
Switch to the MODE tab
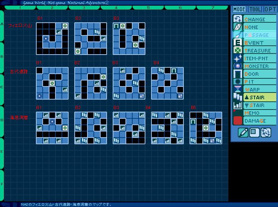(x=239, y=9)
